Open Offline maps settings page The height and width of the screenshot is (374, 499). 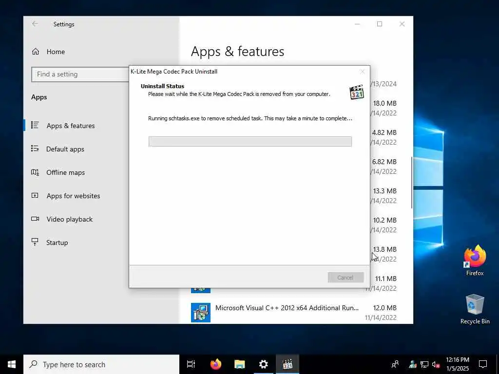(66, 172)
